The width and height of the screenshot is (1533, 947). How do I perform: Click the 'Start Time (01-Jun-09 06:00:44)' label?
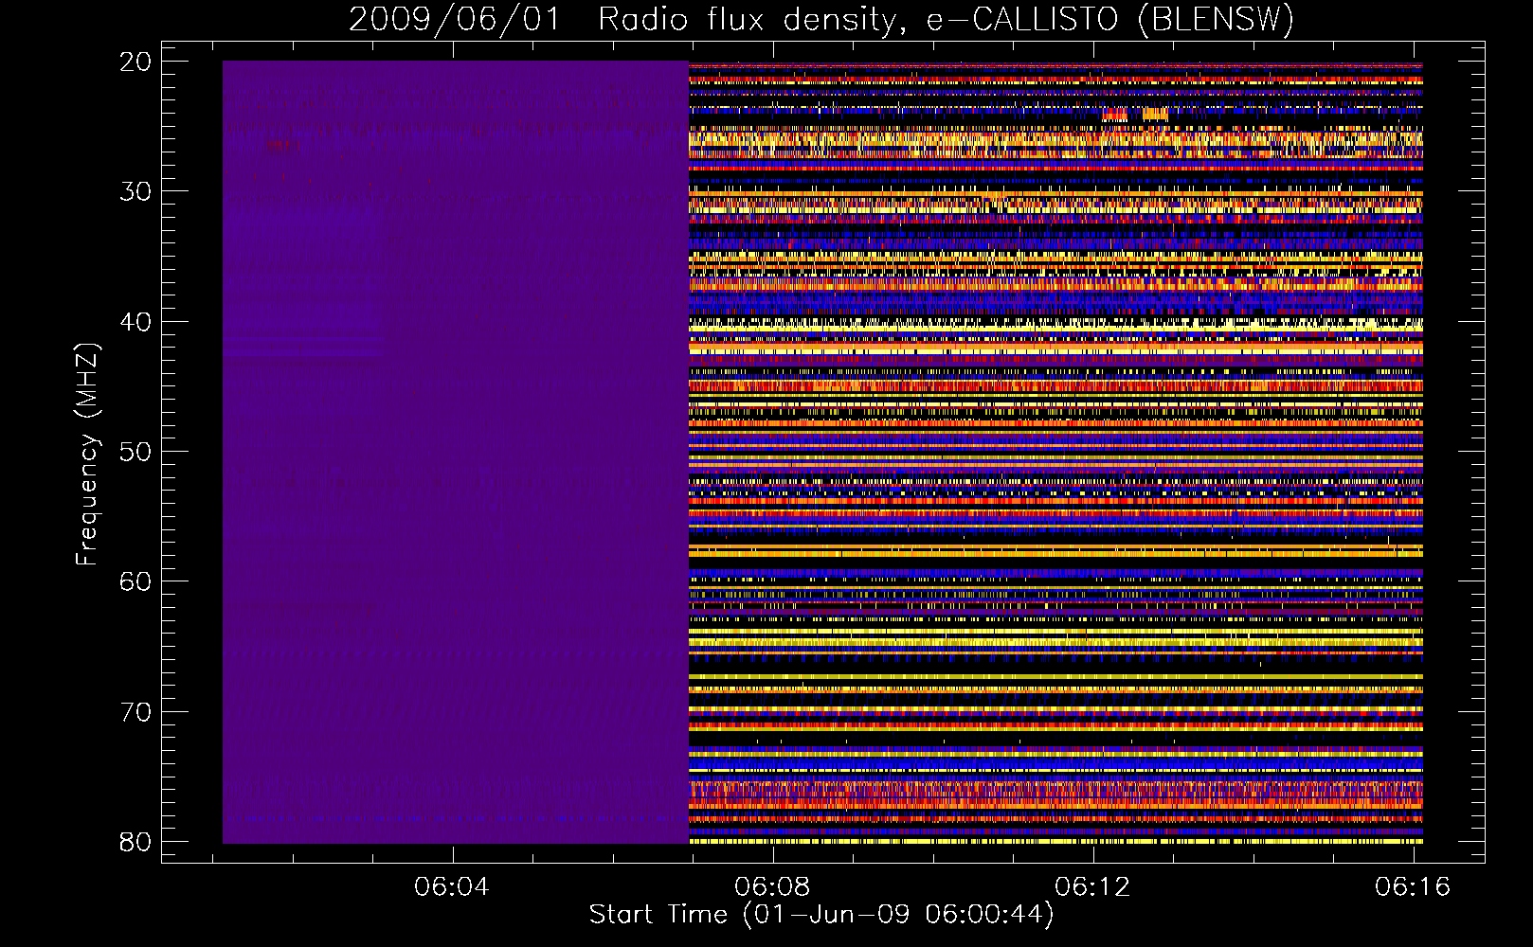pyautogui.click(x=821, y=915)
